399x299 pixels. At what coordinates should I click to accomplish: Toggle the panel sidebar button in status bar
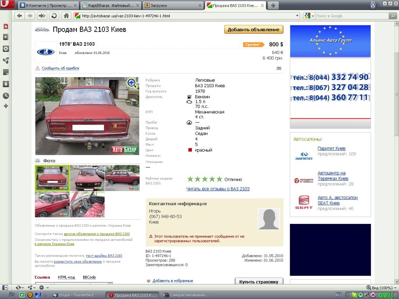(x=5, y=287)
